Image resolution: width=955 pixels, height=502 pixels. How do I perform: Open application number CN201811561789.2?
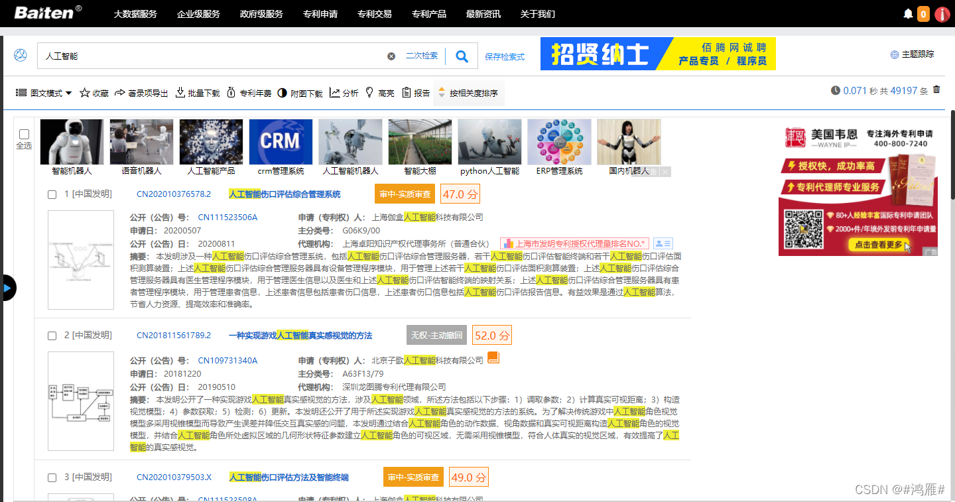(174, 336)
